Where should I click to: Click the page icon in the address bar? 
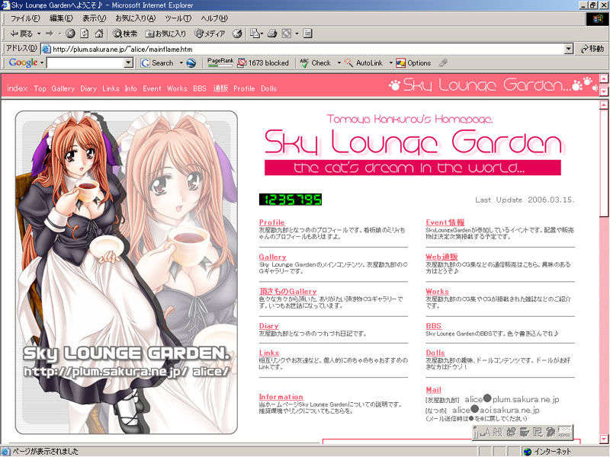tap(47, 49)
